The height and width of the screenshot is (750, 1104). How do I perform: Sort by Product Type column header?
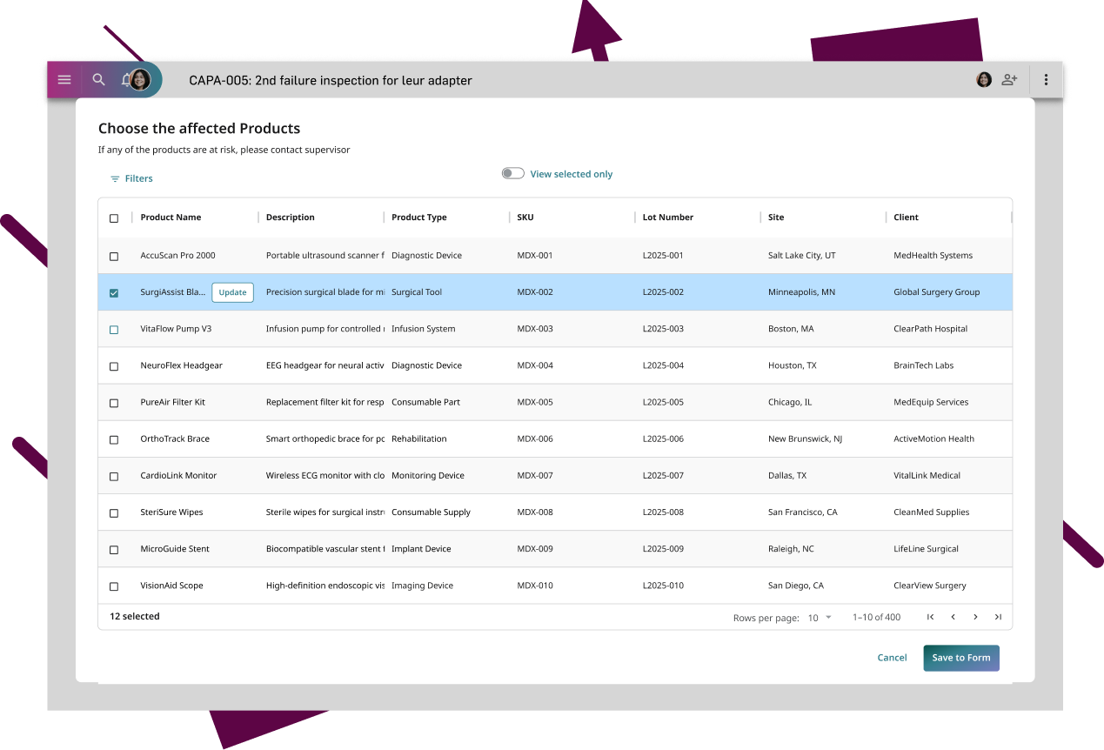pyautogui.click(x=419, y=218)
